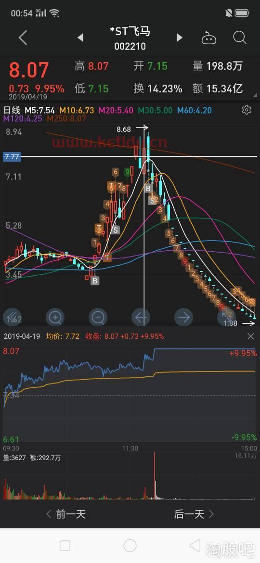Tap the *ST飞马 stock title
This screenshot has width=260, height=563.
pyautogui.click(x=130, y=32)
